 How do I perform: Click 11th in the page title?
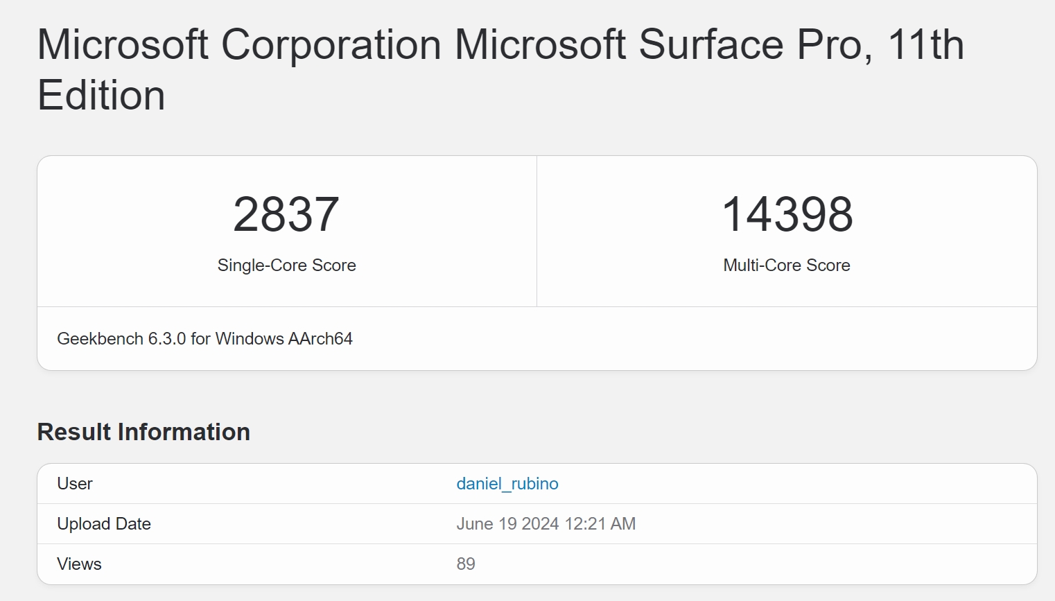click(925, 45)
